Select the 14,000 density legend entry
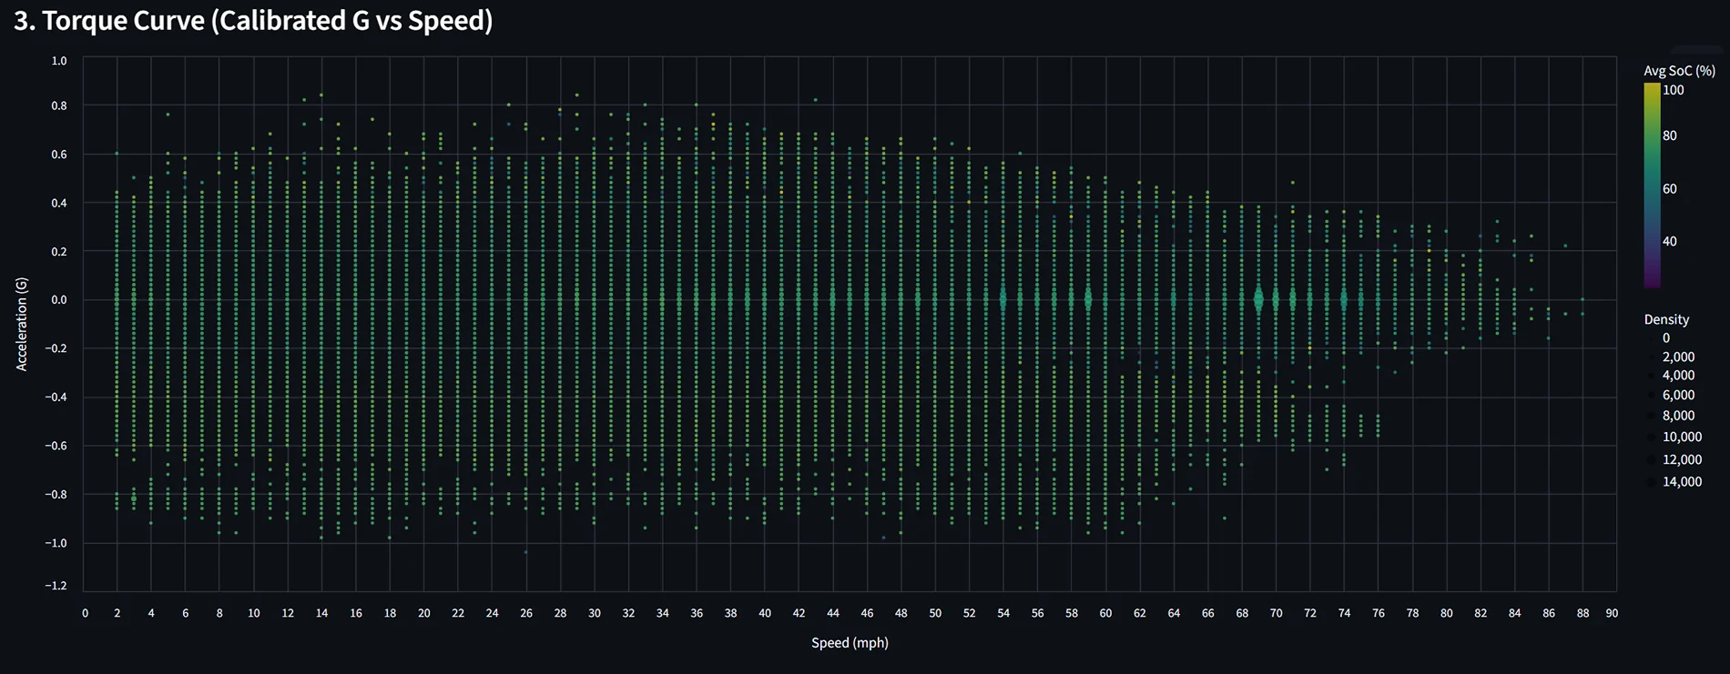Image resolution: width=1730 pixels, height=674 pixels. (1681, 481)
